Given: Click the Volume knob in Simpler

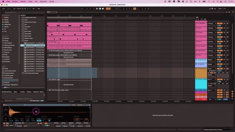Looking at the screenshot, I should [85, 125].
